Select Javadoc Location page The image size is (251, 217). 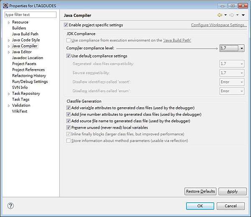click(28, 58)
